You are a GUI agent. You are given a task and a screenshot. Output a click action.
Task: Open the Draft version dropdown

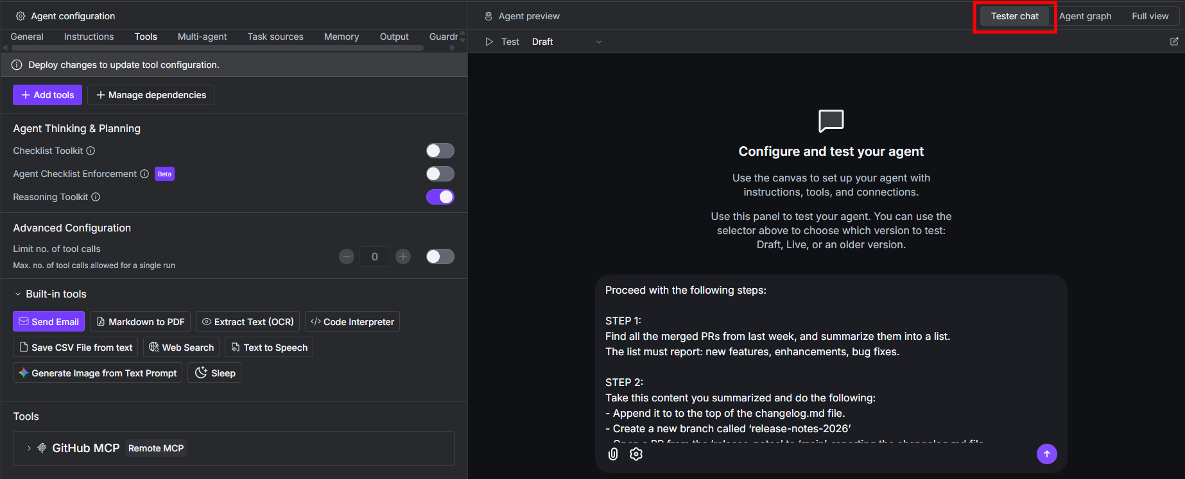tap(567, 42)
